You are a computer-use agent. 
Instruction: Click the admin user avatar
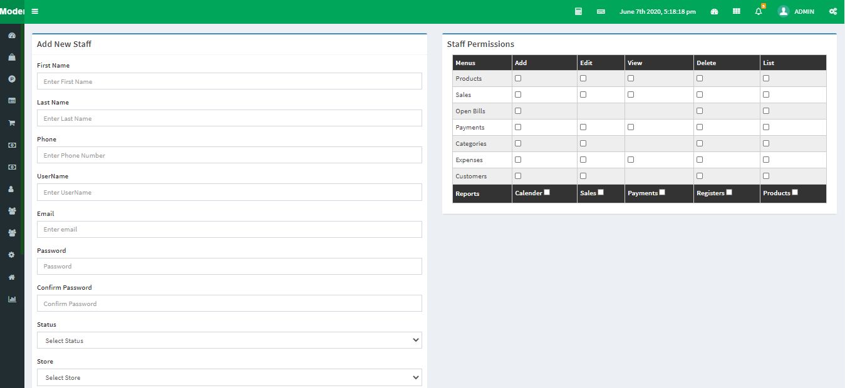783,11
